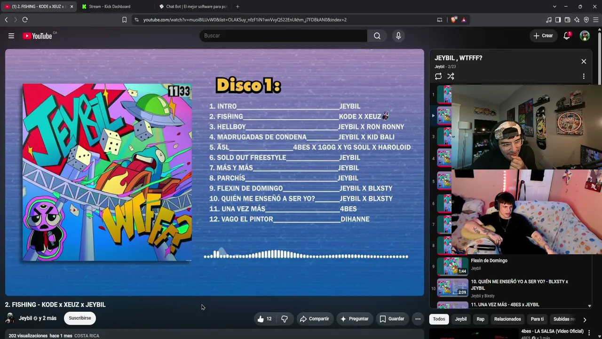The image size is (602, 339).
Task: Open the notifications bell
Action: coord(567,36)
